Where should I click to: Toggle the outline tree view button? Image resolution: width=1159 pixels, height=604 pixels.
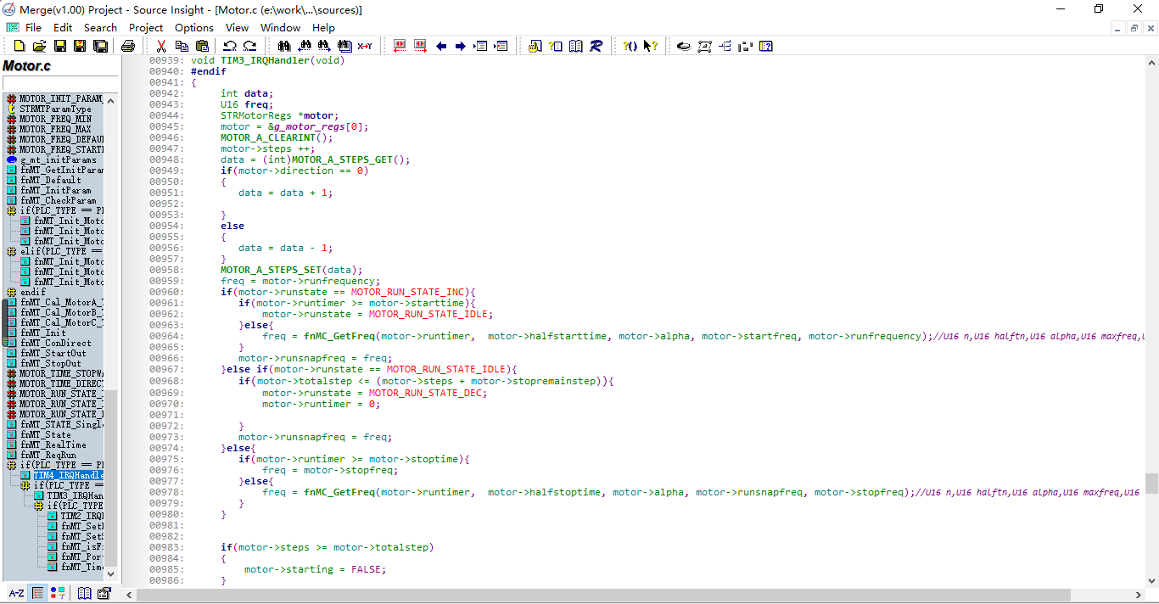click(x=37, y=593)
